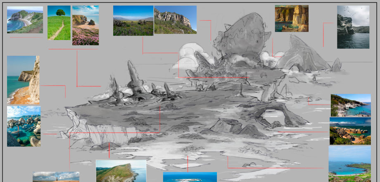Open the lone tree on green hill photo
This screenshot has height=182, width=380.
click(x=59, y=23)
